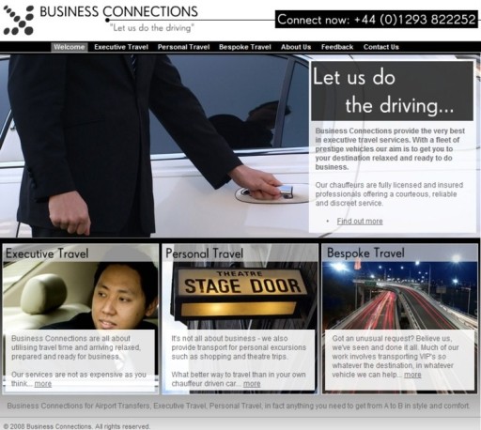
Task: Click 'Our chauffeurs are fully licensed' paragraph
Action: pos(389,194)
